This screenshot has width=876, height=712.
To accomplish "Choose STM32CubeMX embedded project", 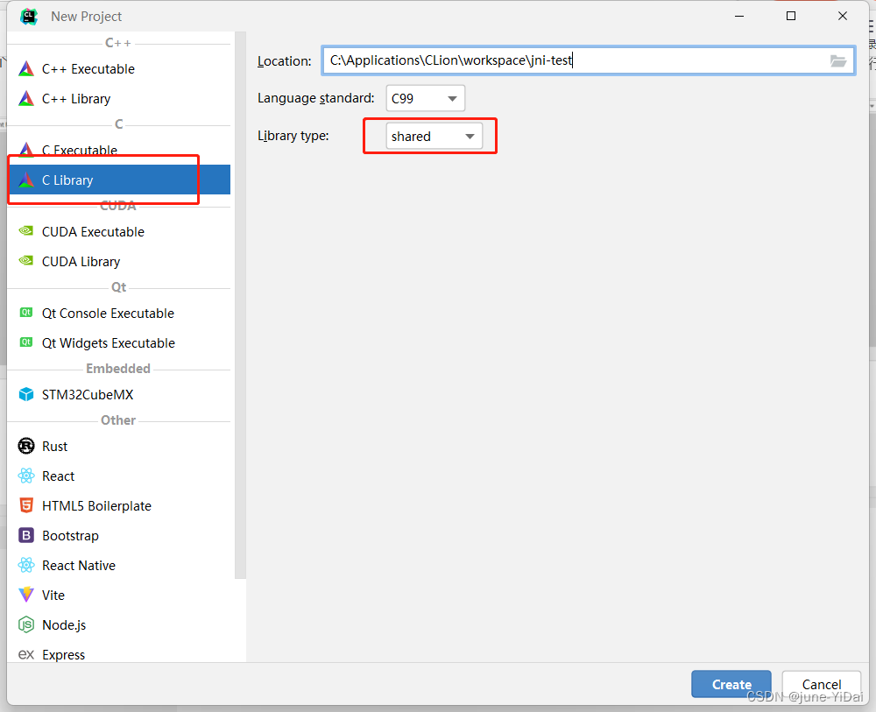I will click(118, 394).
